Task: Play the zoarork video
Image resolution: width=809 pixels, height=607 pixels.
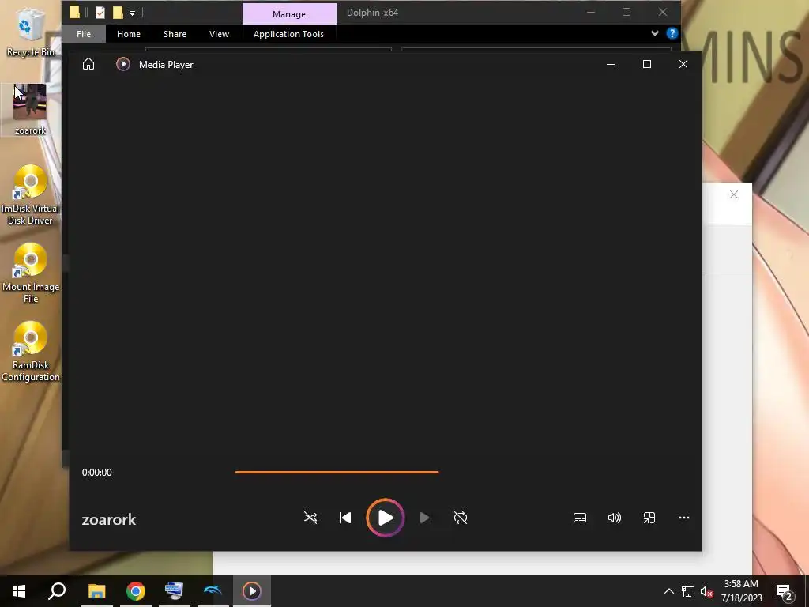Action: [x=386, y=518]
